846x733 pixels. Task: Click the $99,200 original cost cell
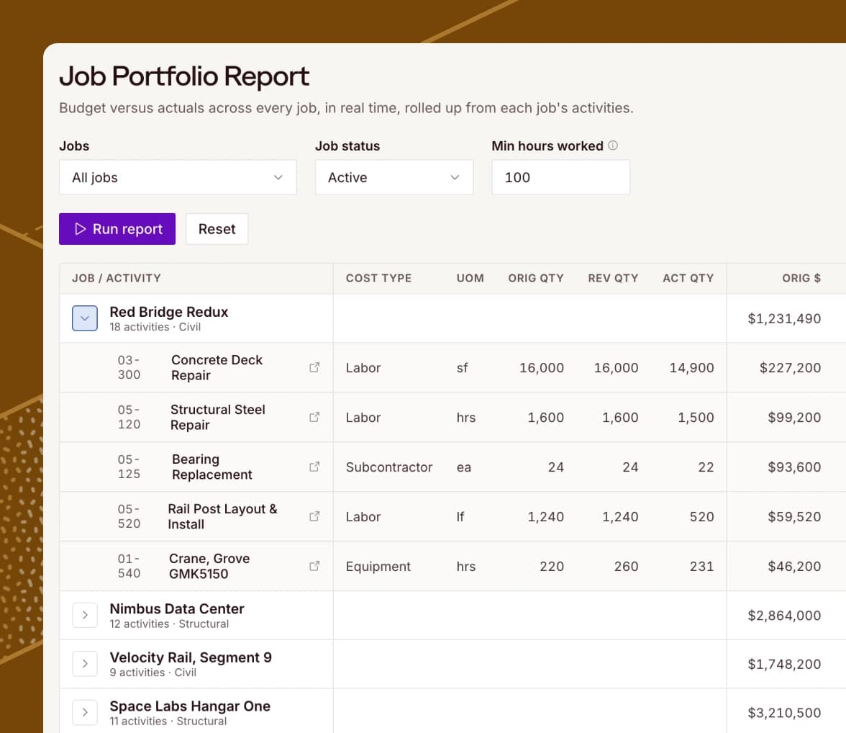click(794, 418)
